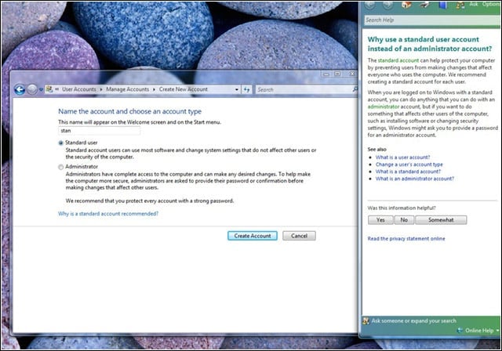This screenshot has width=502, height=351.
Task: Click Back arrow in Help window toolbar
Action: coord(370,5)
